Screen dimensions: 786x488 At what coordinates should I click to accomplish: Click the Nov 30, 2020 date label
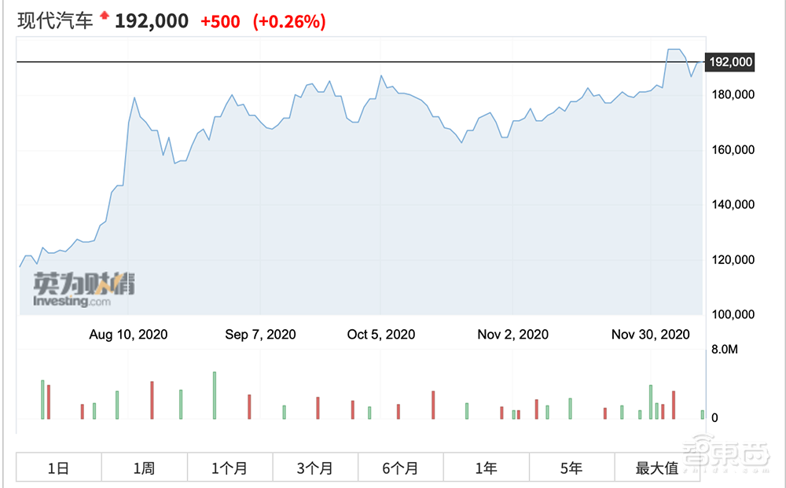tap(650, 335)
